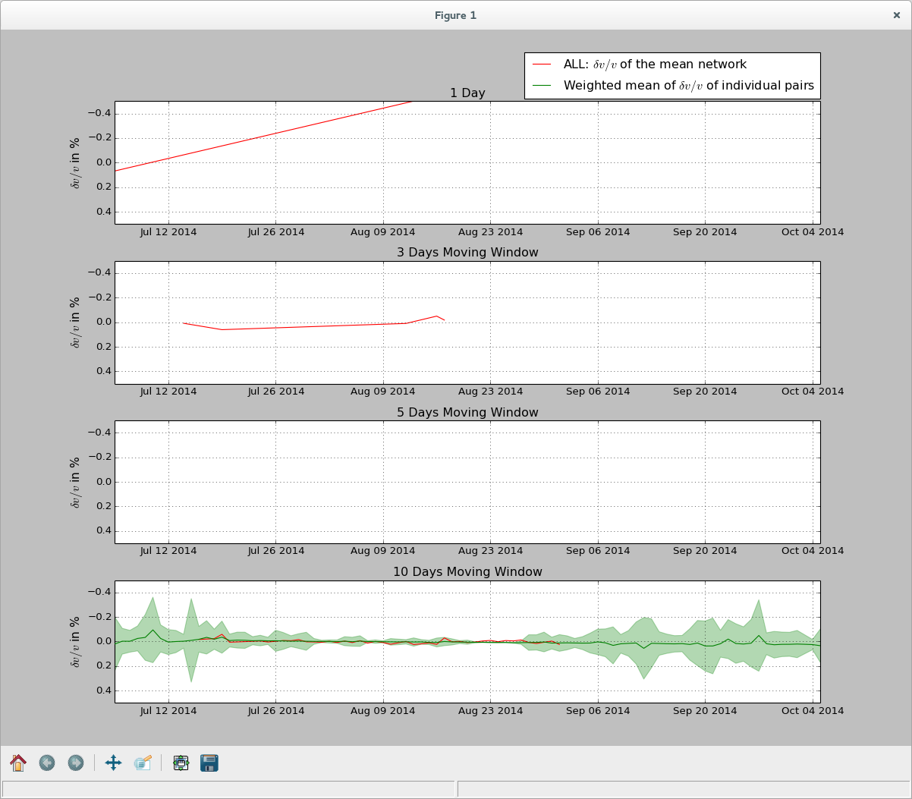Click the green line legend sample
The height and width of the screenshot is (799, 912).
pos(542,86)
